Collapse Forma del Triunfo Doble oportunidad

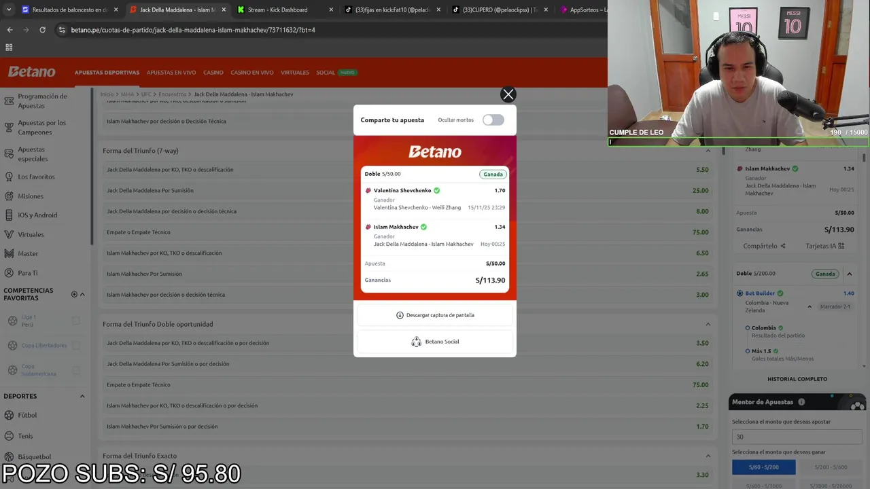(708, 324)
